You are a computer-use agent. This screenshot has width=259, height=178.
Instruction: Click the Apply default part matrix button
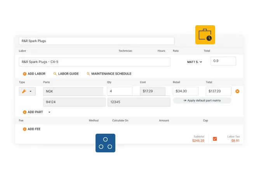click(202, 101)
